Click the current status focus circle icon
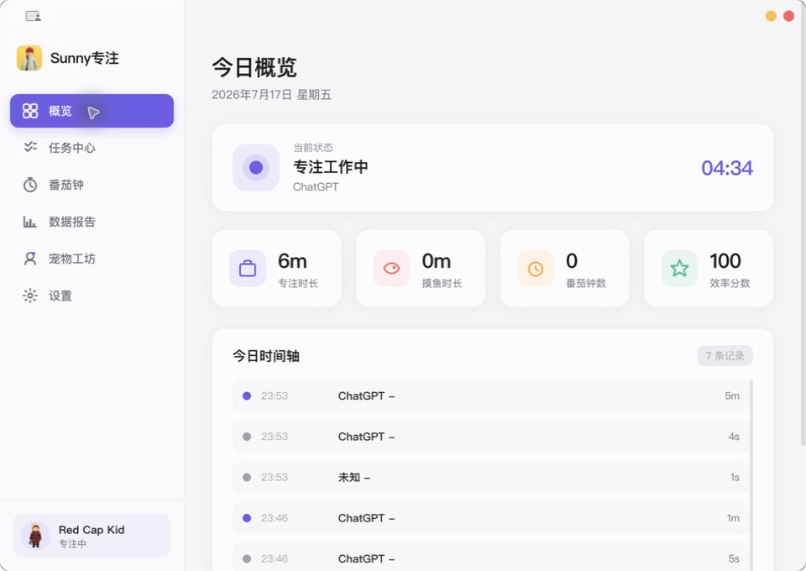Image resolution: width=806 pixels, height=571 pixels. click(256, 168)
